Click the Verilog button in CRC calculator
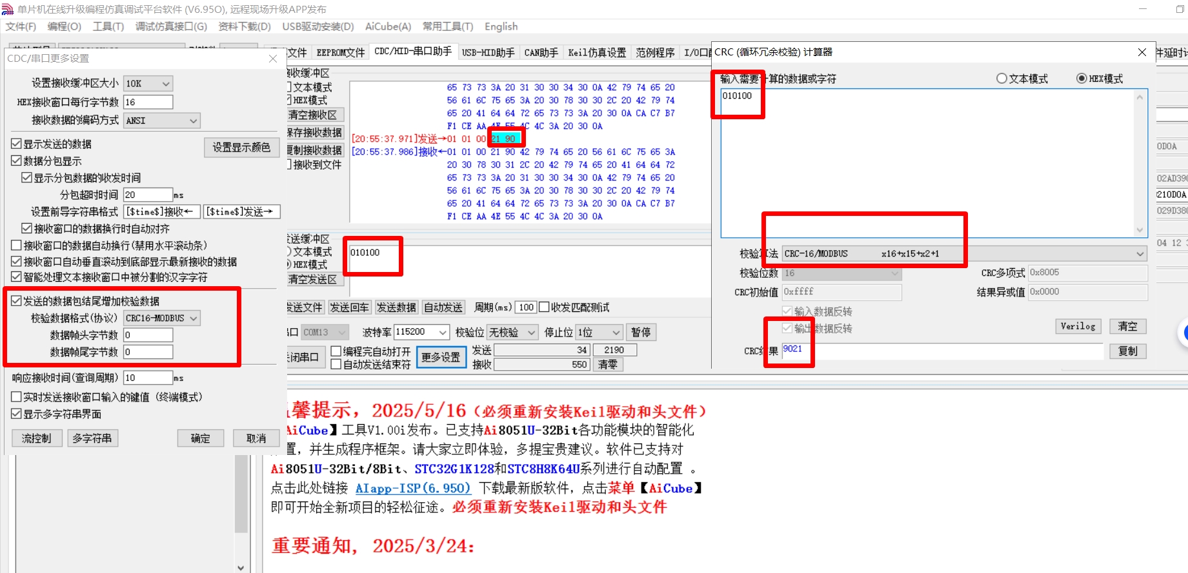This screenshot has height=573, width=1188. point(1078,326)
